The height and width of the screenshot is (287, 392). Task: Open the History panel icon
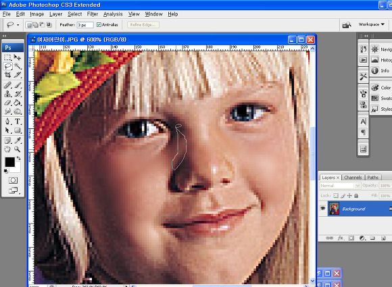[x=363, y=49]
